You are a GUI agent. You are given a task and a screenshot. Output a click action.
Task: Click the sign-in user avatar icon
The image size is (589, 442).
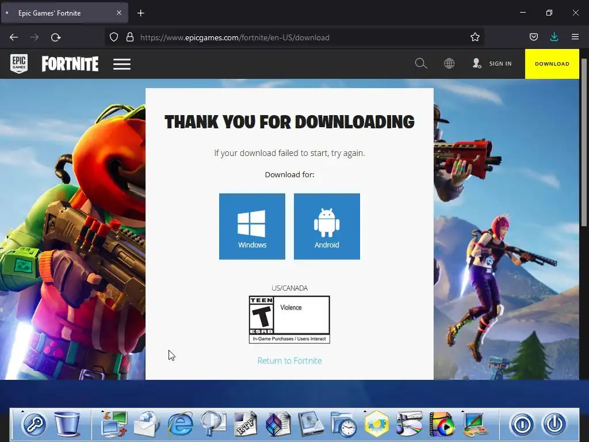(x=477, y=63)
